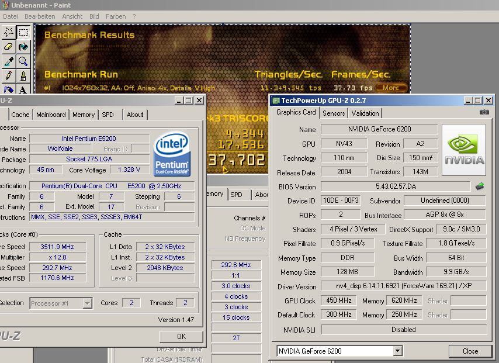Viewport: 499px width, 363px height.
Task: Click the Memory Size value 128 MB
Action: pyautogui.click(x=347, y=272)
